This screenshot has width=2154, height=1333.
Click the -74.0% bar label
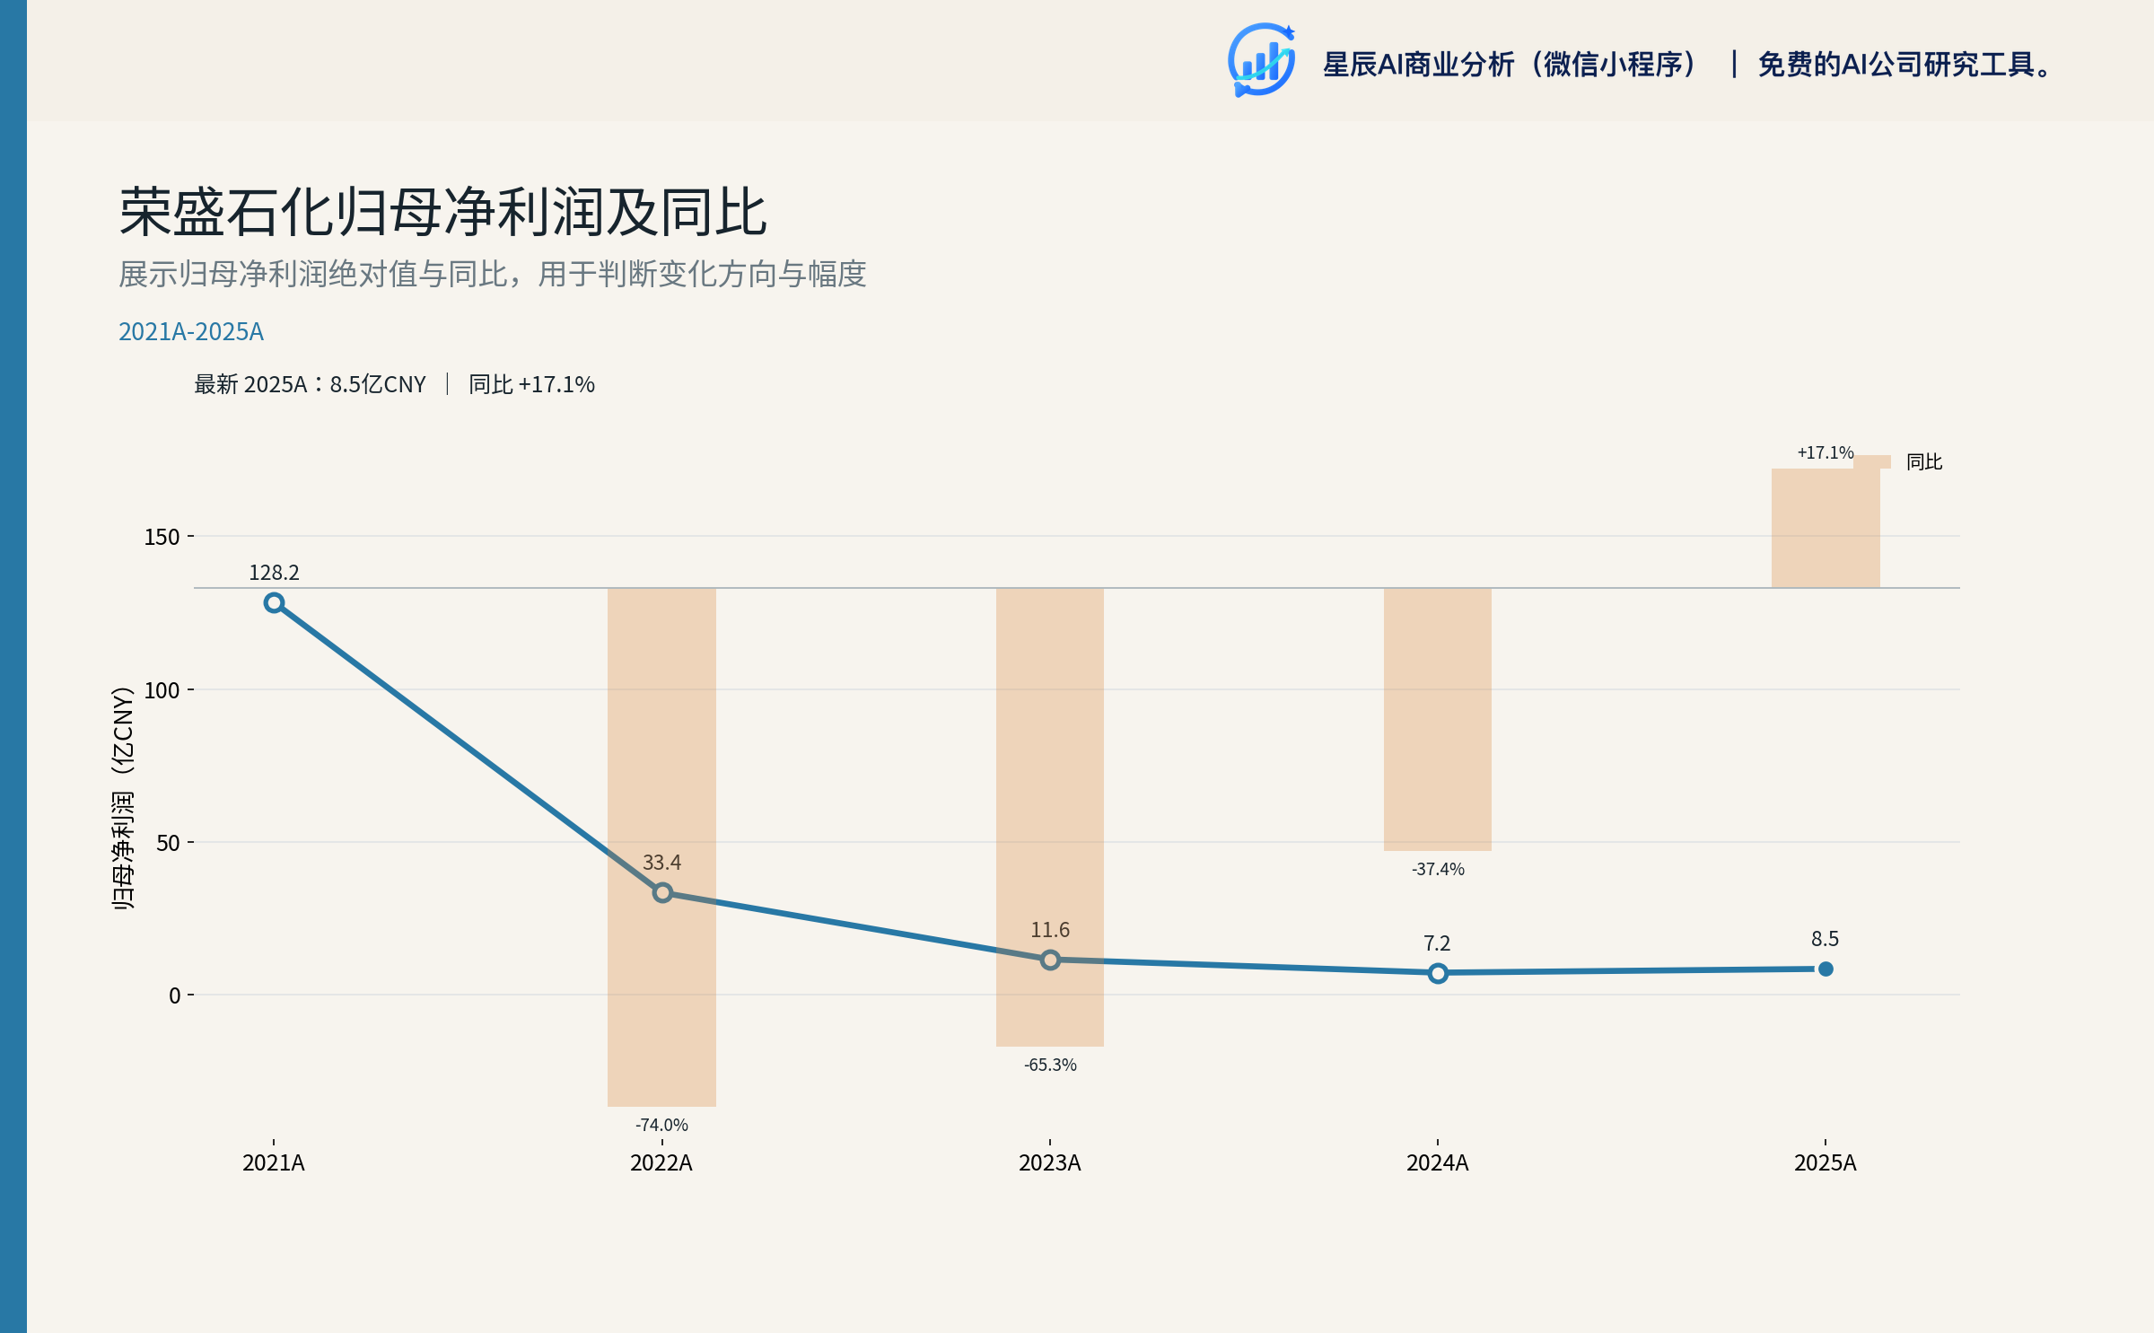(x=662, y=1125)
